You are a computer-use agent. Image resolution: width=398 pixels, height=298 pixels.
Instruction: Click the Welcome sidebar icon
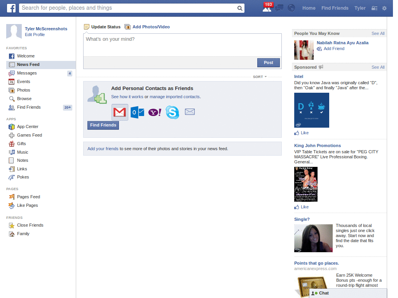click(x=11, y=56)
